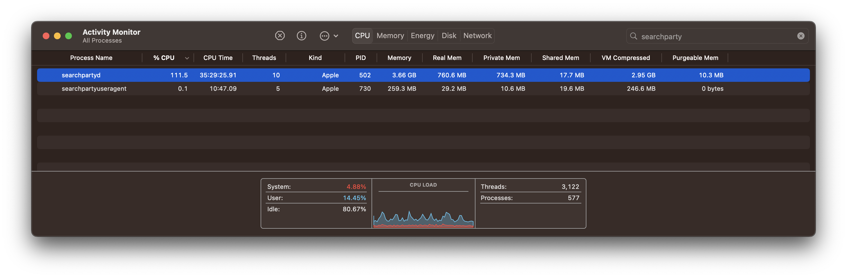Click User 14.45% usage value
This screenshot has height=278, width=847.
[x=354, y=198]
